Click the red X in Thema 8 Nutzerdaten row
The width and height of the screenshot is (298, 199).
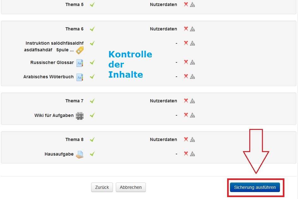186,139
